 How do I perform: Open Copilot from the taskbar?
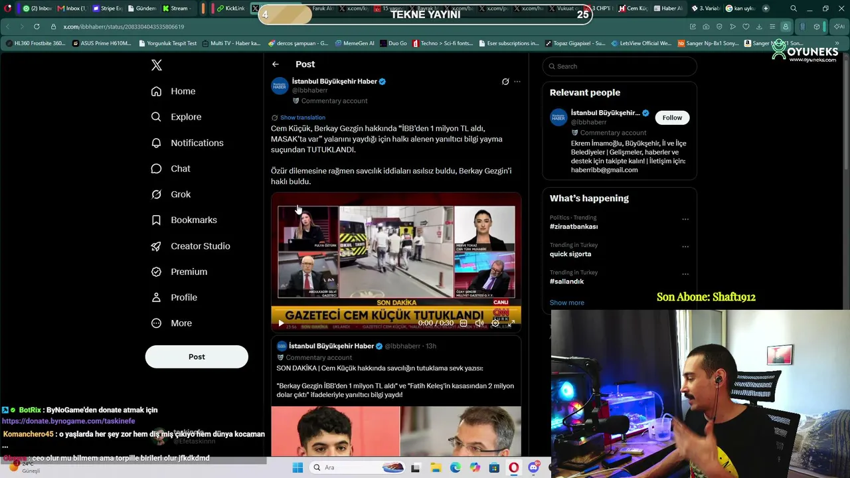[x=475, y=467]
